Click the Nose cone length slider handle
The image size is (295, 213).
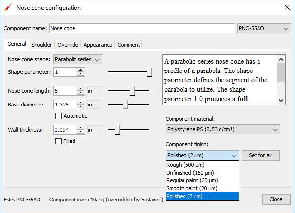click(x=132, y=91)
